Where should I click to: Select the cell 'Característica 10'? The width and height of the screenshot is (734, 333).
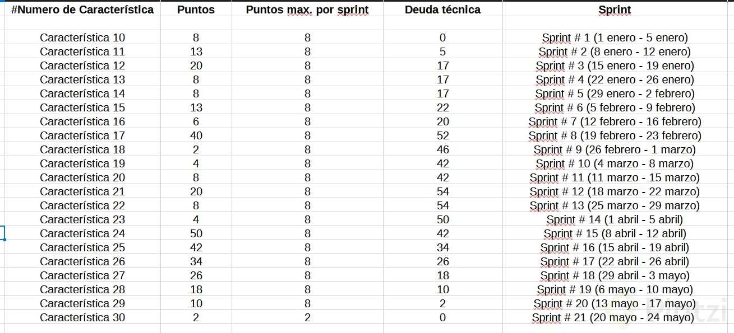82,37
